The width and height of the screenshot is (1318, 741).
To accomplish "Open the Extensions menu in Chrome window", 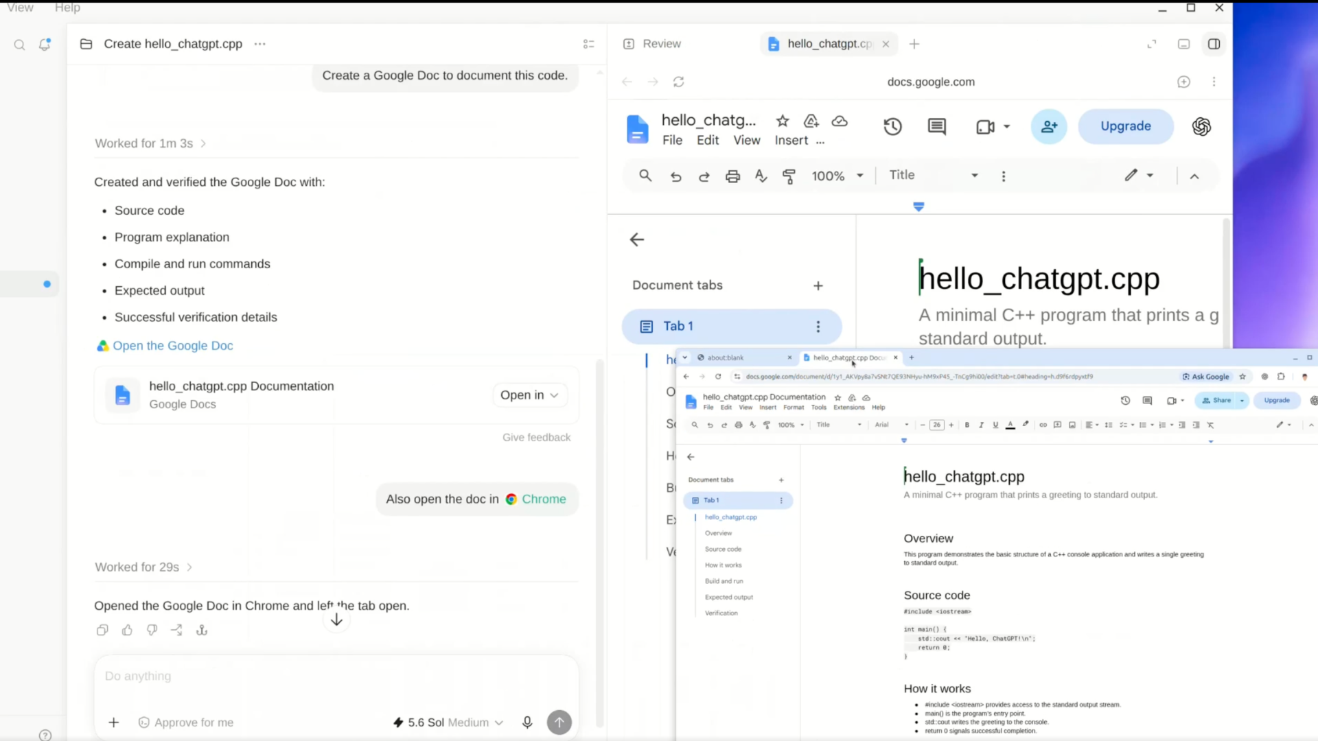I will pos(849,408).
